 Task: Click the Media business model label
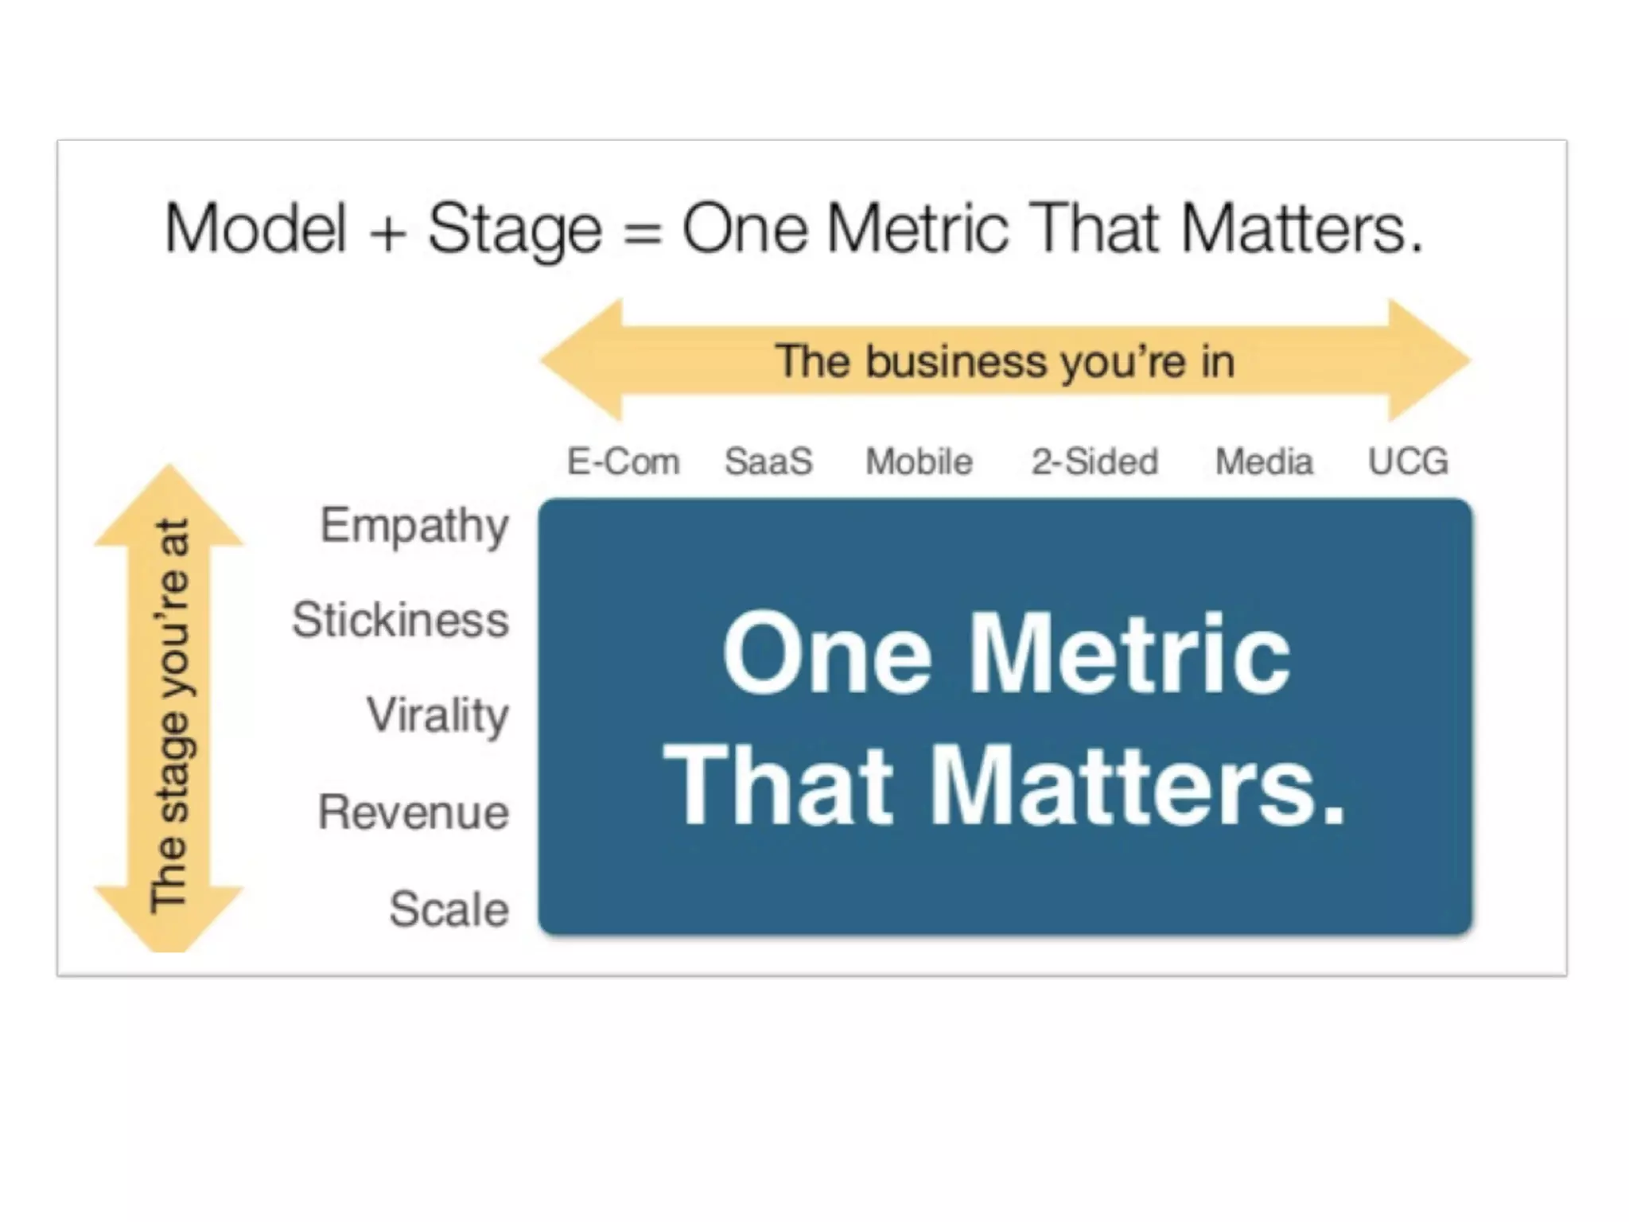[1264, 461]
